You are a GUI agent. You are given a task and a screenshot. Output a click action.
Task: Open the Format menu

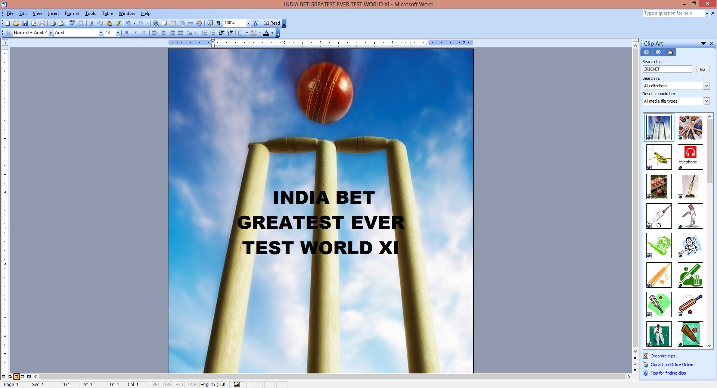coord(72,13)
